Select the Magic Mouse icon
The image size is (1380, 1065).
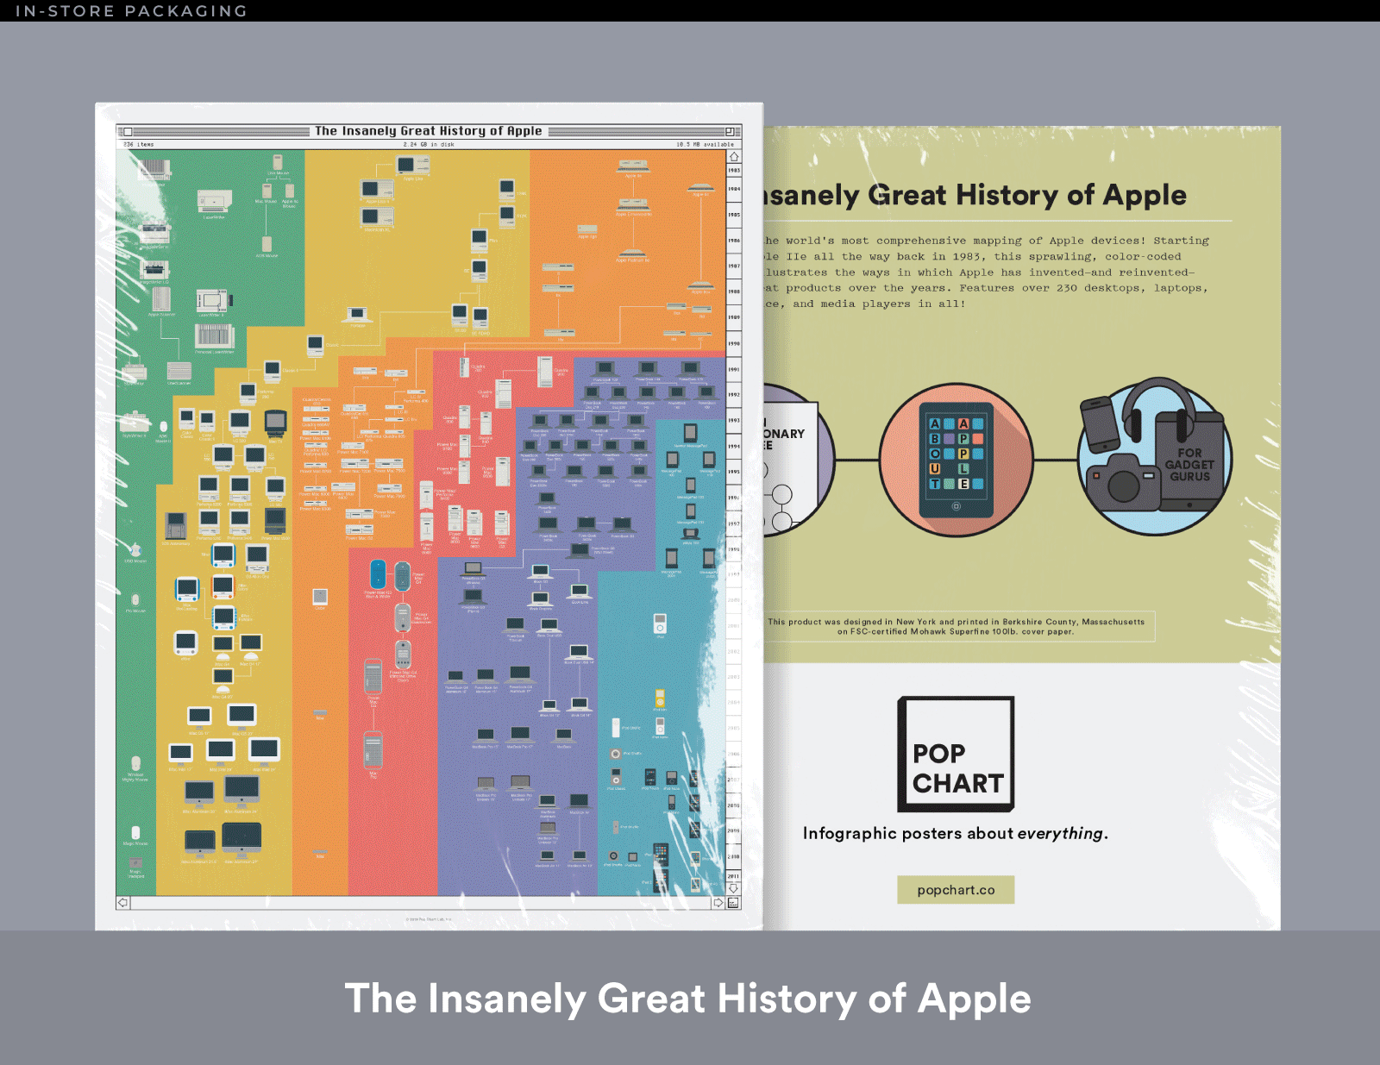tap(136, 834)
